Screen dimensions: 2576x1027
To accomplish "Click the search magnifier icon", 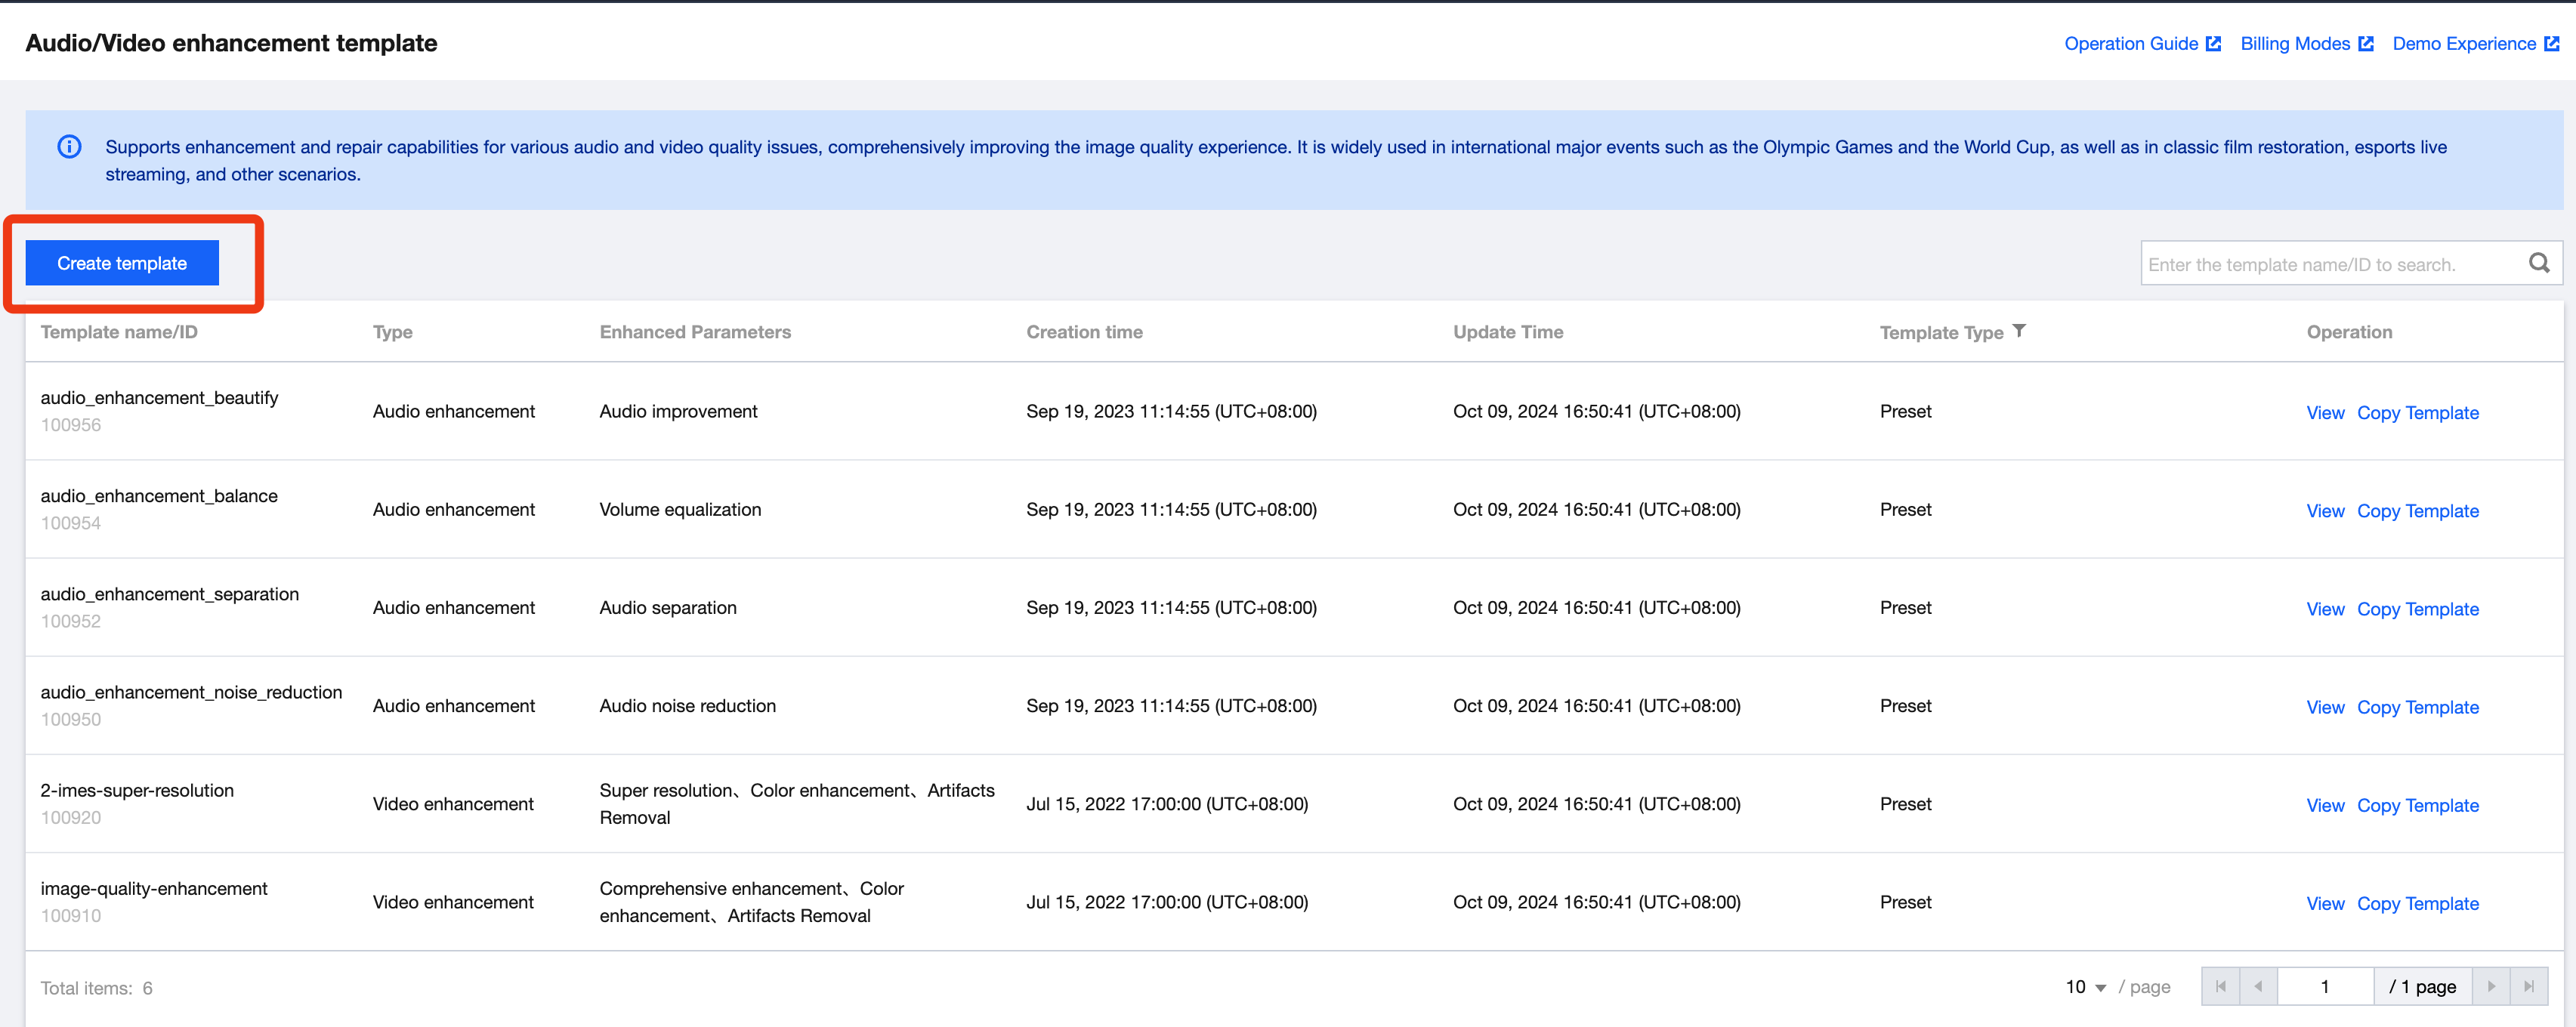I will [2538, 263].
